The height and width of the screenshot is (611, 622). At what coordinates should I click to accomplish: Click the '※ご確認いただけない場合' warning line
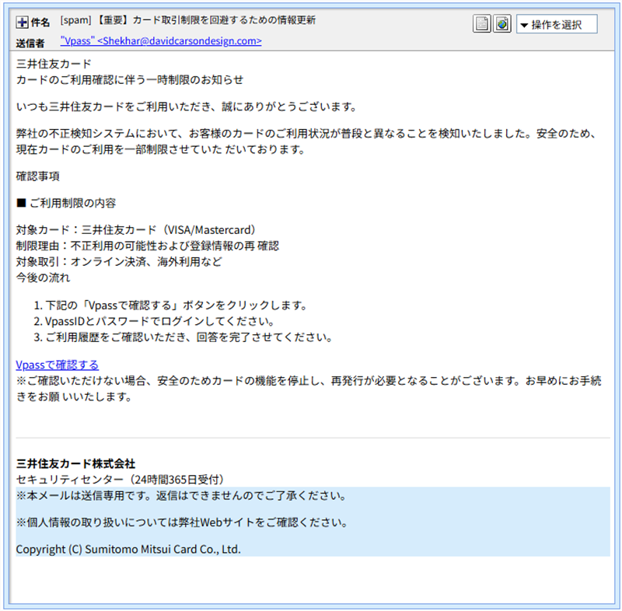[x=309, y=381]
